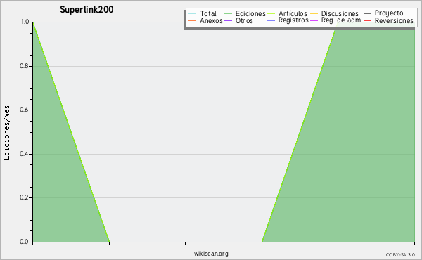Click the green Ediciones line swatch
Image resolution: width=422 pixels, height=260 pixels.
click(x=228, y=13)
